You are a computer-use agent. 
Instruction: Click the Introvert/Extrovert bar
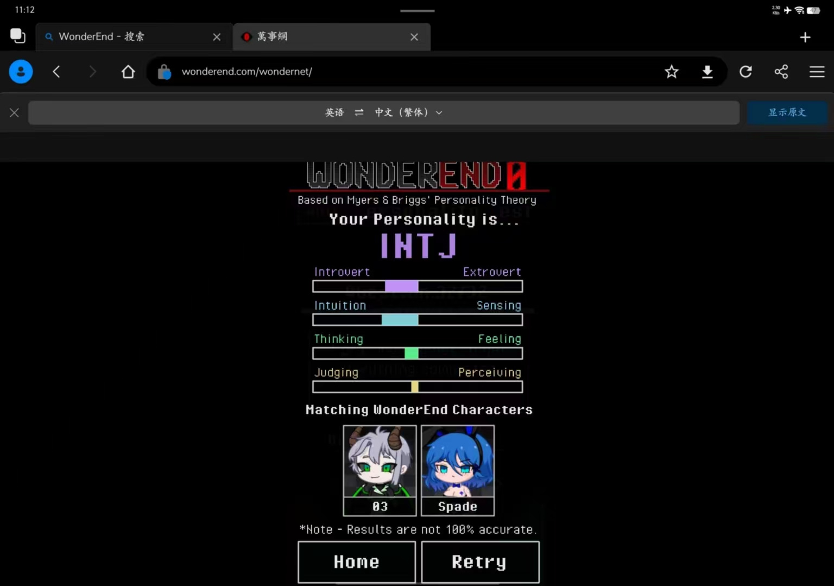418,286
